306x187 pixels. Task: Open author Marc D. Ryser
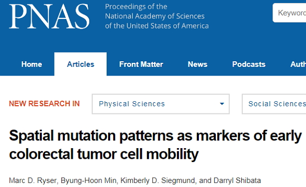pos(33,180)
